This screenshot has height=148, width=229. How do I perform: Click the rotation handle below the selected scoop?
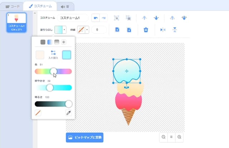click(126, 87)
